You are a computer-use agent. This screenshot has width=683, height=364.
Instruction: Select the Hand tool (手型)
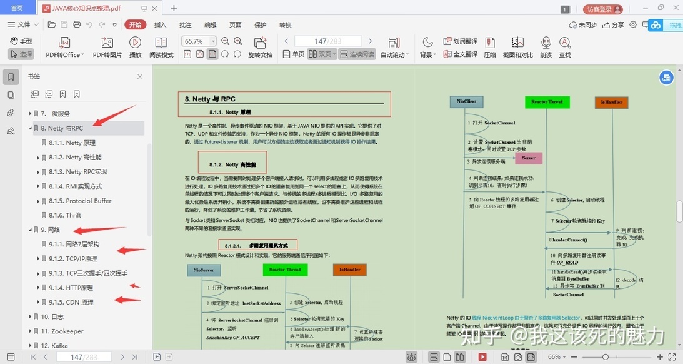(x=21, y=41)
